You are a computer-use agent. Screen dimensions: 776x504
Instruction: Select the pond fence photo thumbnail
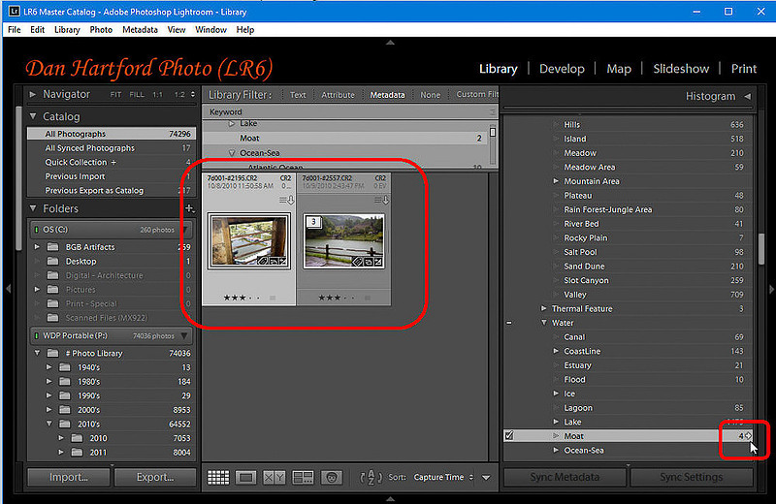[344, 241]
